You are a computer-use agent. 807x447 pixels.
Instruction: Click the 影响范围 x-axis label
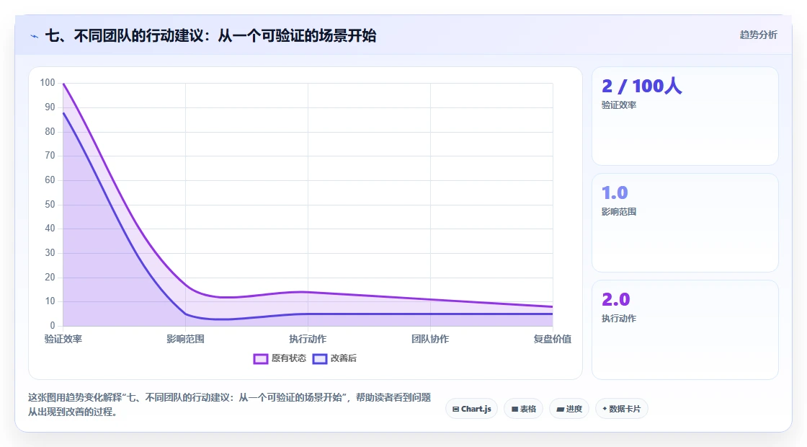click(185, 339)
